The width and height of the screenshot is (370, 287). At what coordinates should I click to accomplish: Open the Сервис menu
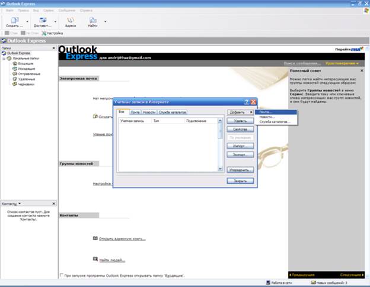(49, 11)
